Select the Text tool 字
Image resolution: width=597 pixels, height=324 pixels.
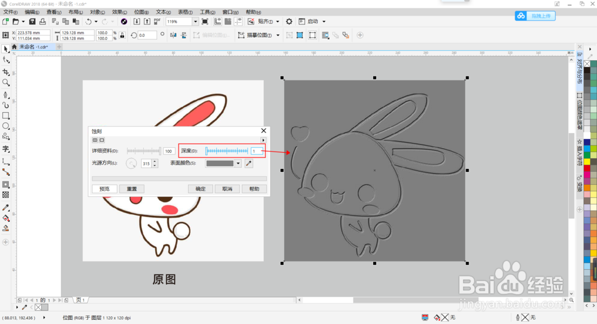coord(6,149)
